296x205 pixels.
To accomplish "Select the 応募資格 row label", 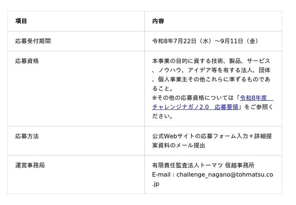I will (27, 61).
